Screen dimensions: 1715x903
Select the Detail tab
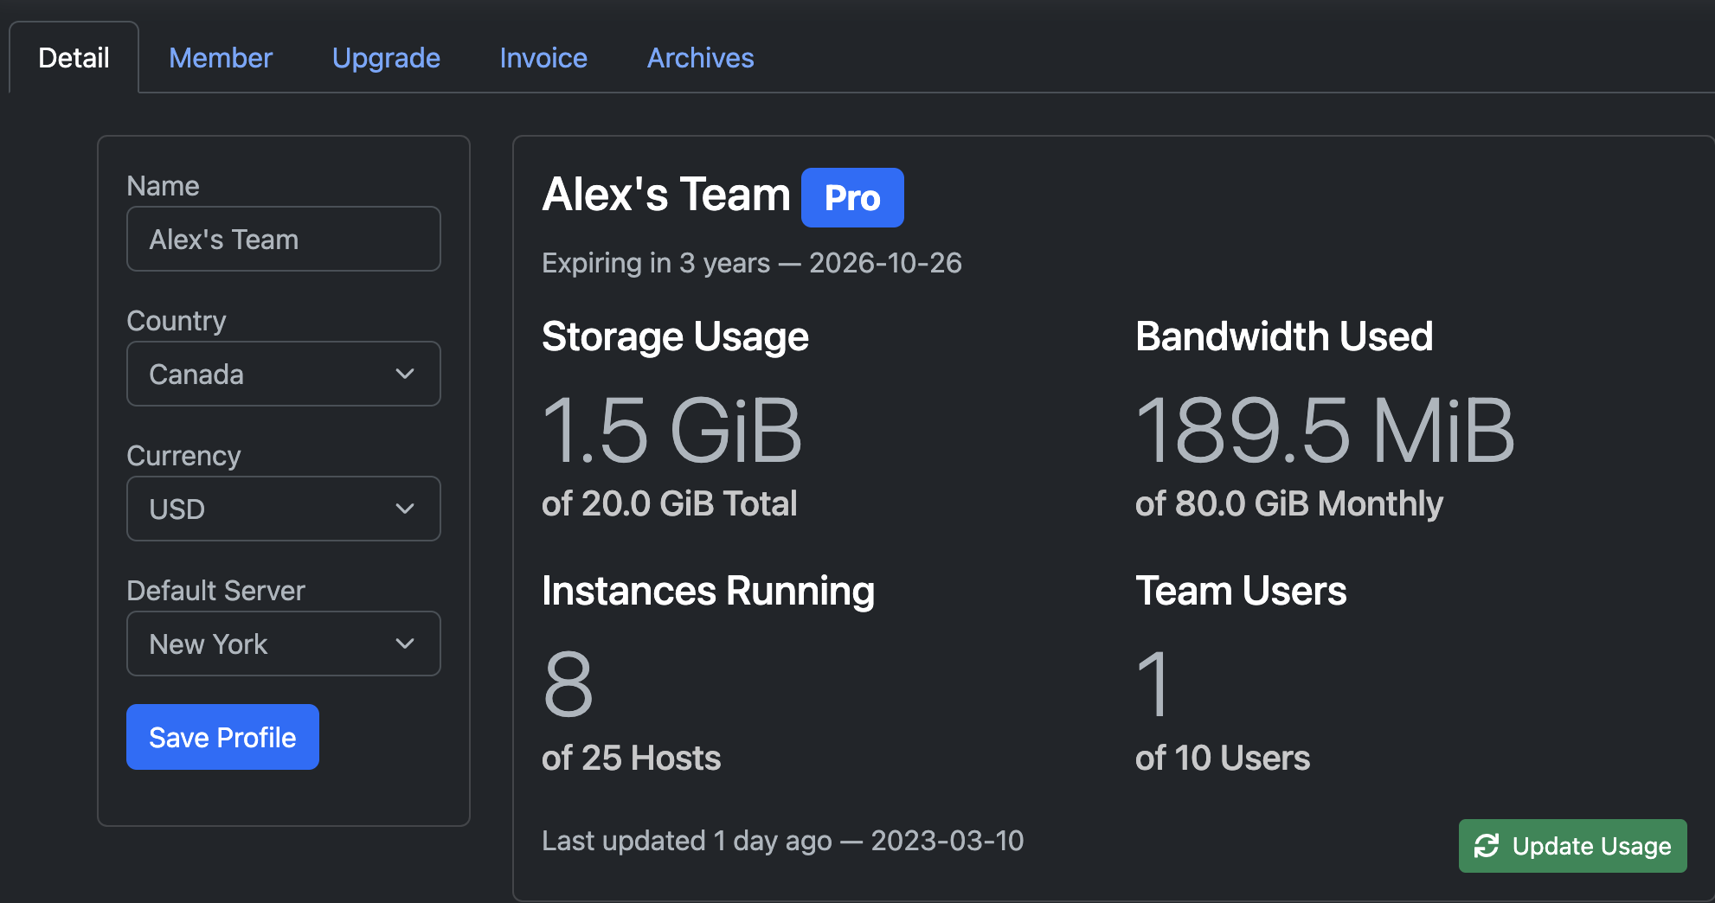click(74, 58)
